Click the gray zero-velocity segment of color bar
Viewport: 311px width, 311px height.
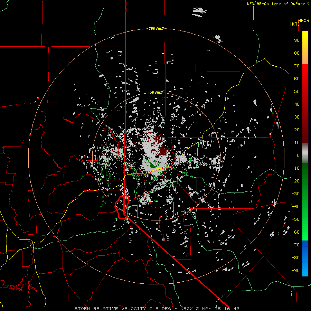point(305,153)
